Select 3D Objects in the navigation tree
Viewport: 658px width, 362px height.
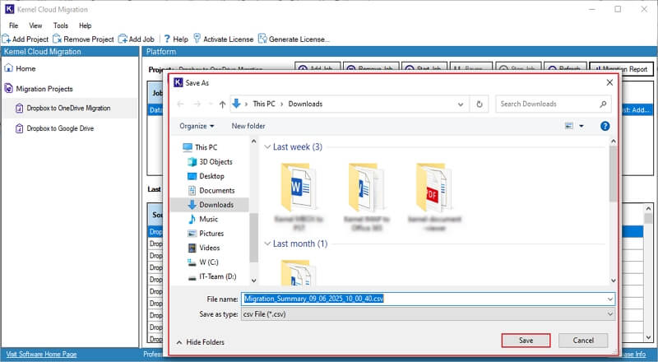tap(210, 162)
